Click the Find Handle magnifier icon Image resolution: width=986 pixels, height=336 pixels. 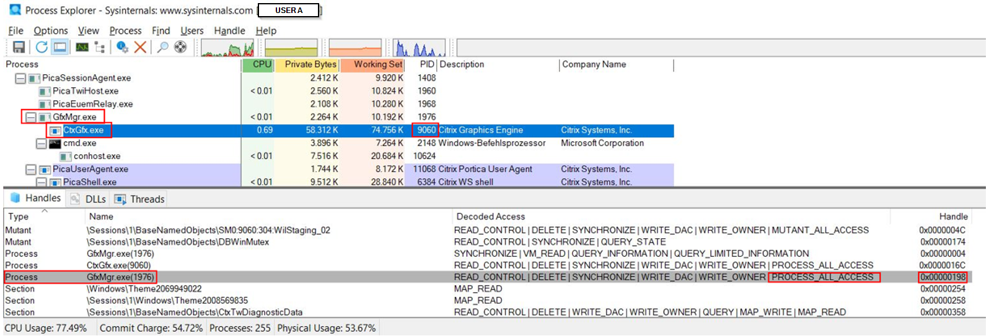pyautogui.click(x=162, y=47)
